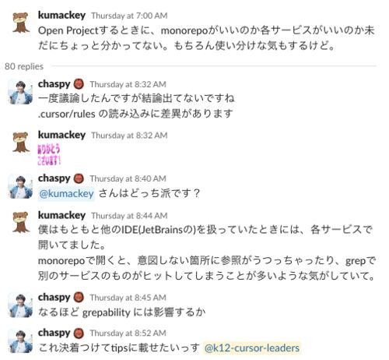Open the Thursday at 7:00 AM timestamp
This screenshot has width=389, height=360.
pos(129,16)
